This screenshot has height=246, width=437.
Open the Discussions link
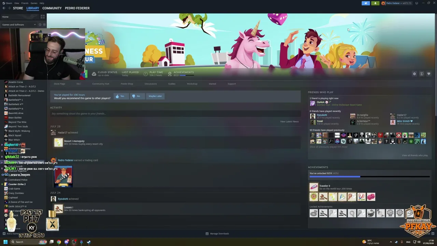(151, 84)
